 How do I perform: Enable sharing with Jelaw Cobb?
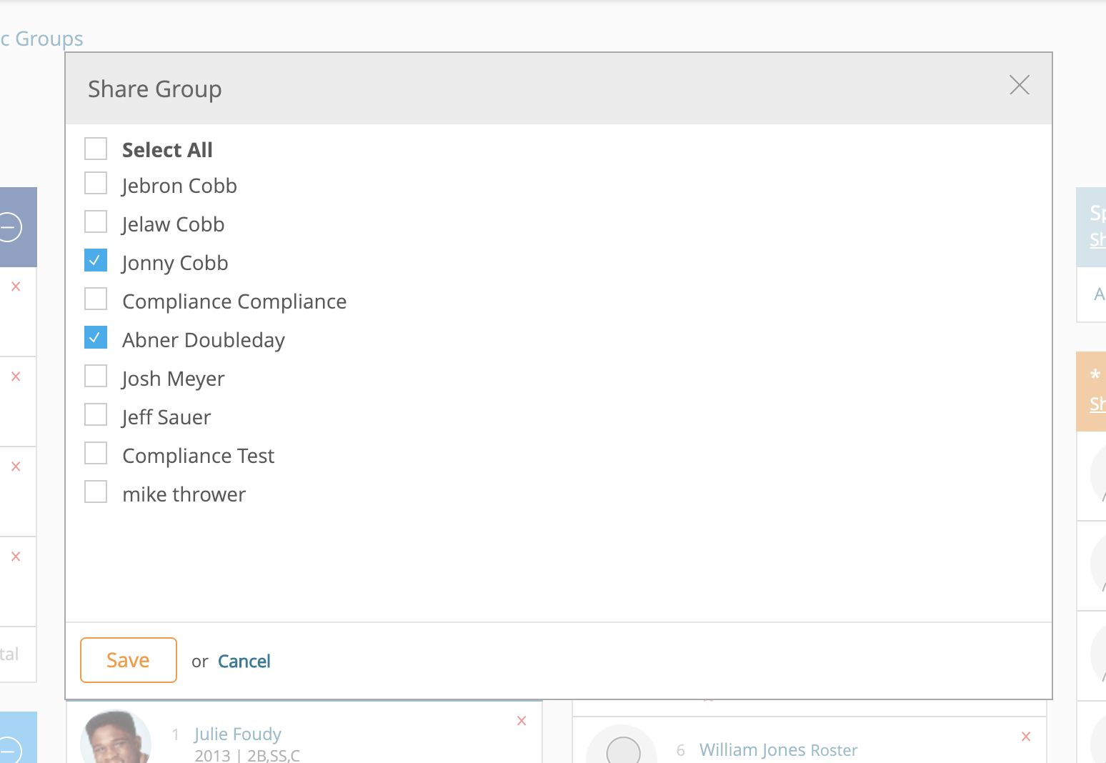point(96,222)
